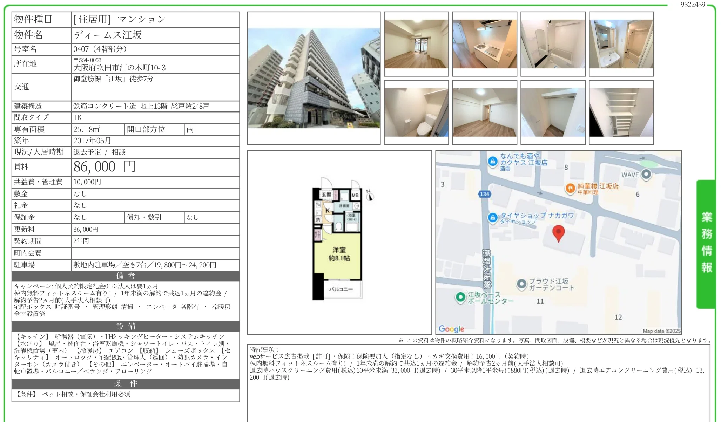
Task: Click the listing number 9322459
Action: pos(693,5)
